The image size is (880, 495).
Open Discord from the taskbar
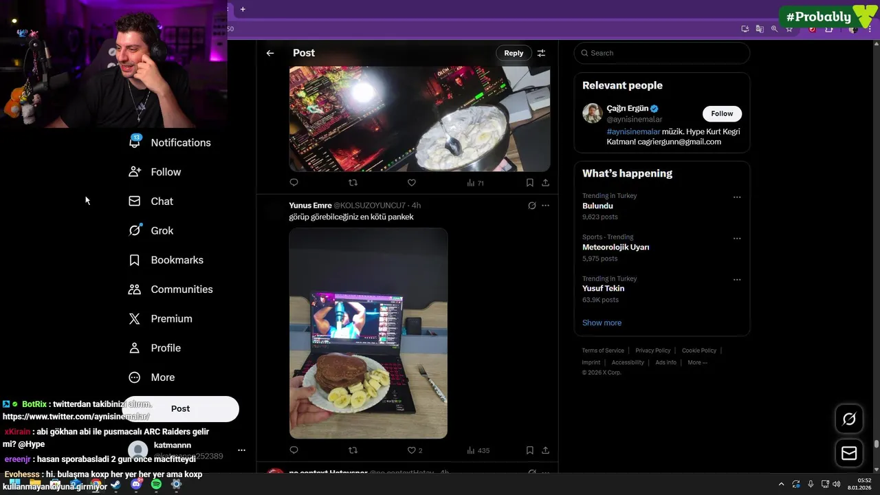(x=136, y=485)
